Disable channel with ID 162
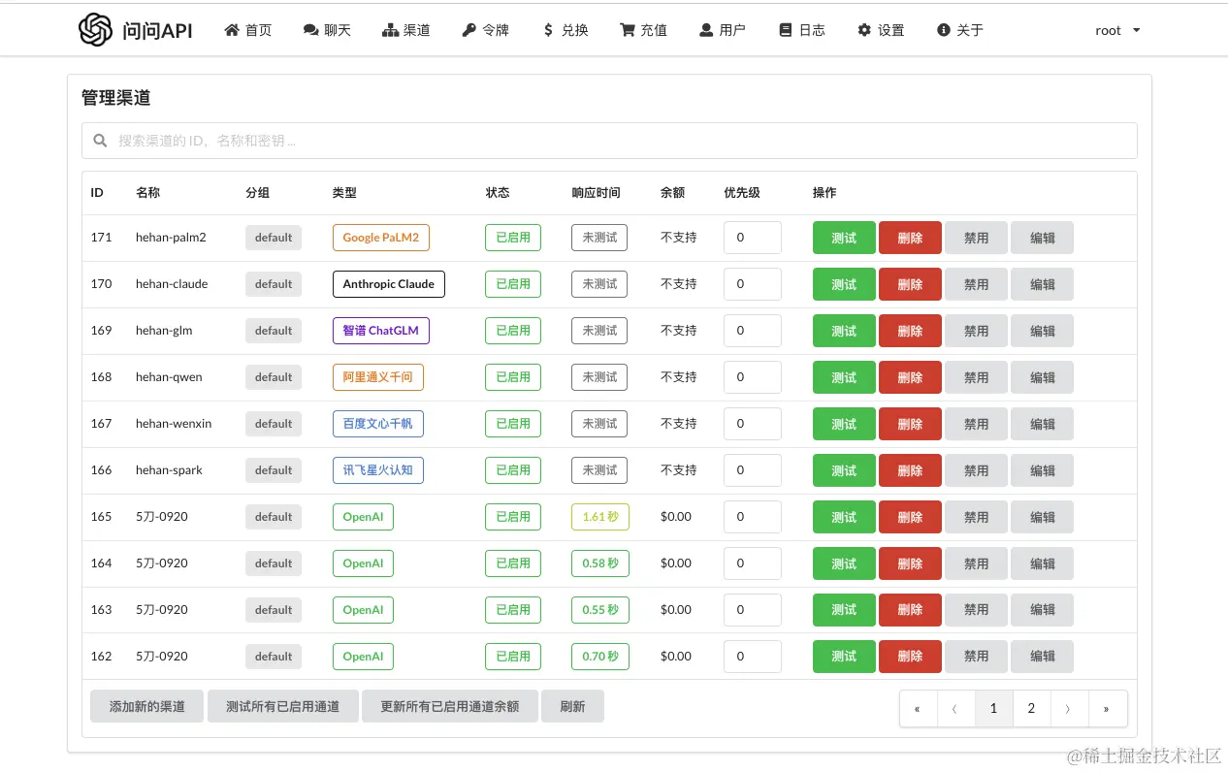1228x772 pixels. [976, 657]
